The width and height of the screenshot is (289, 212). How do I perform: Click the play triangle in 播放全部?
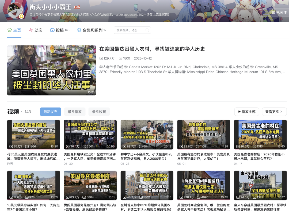[239, 112]
